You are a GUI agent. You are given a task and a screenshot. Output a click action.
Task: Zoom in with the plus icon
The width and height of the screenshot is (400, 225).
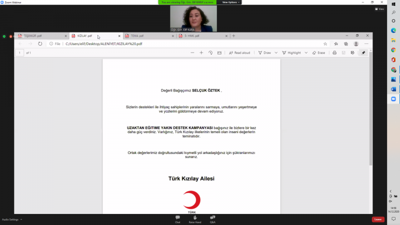coord(201,52)
